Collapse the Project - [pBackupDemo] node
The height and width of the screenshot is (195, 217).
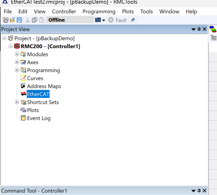pyautogui.click(x=5, y=38)
